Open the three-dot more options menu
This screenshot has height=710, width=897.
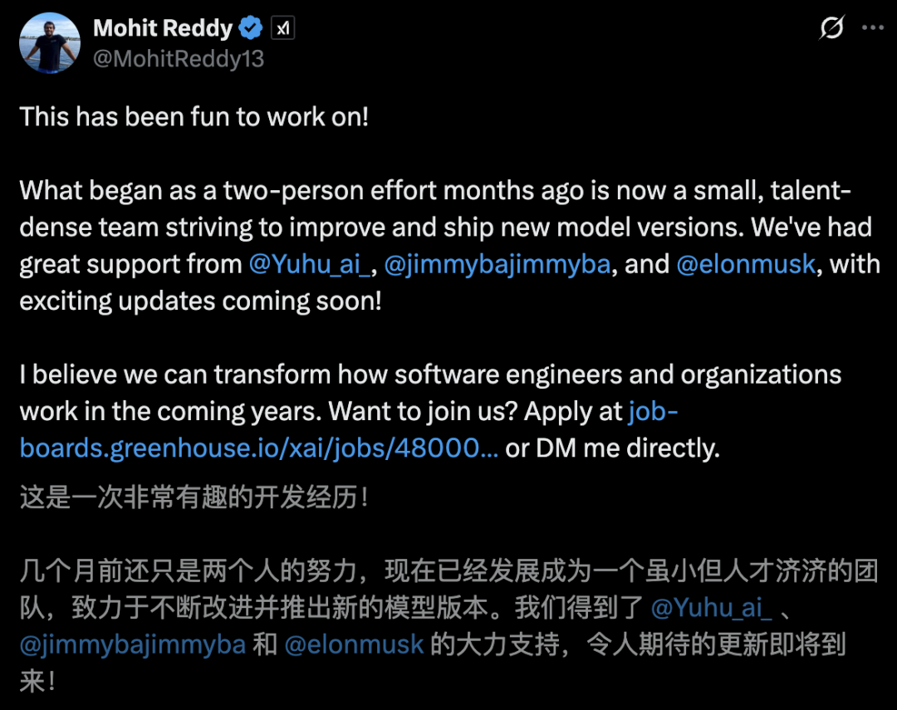pos(872,27)
